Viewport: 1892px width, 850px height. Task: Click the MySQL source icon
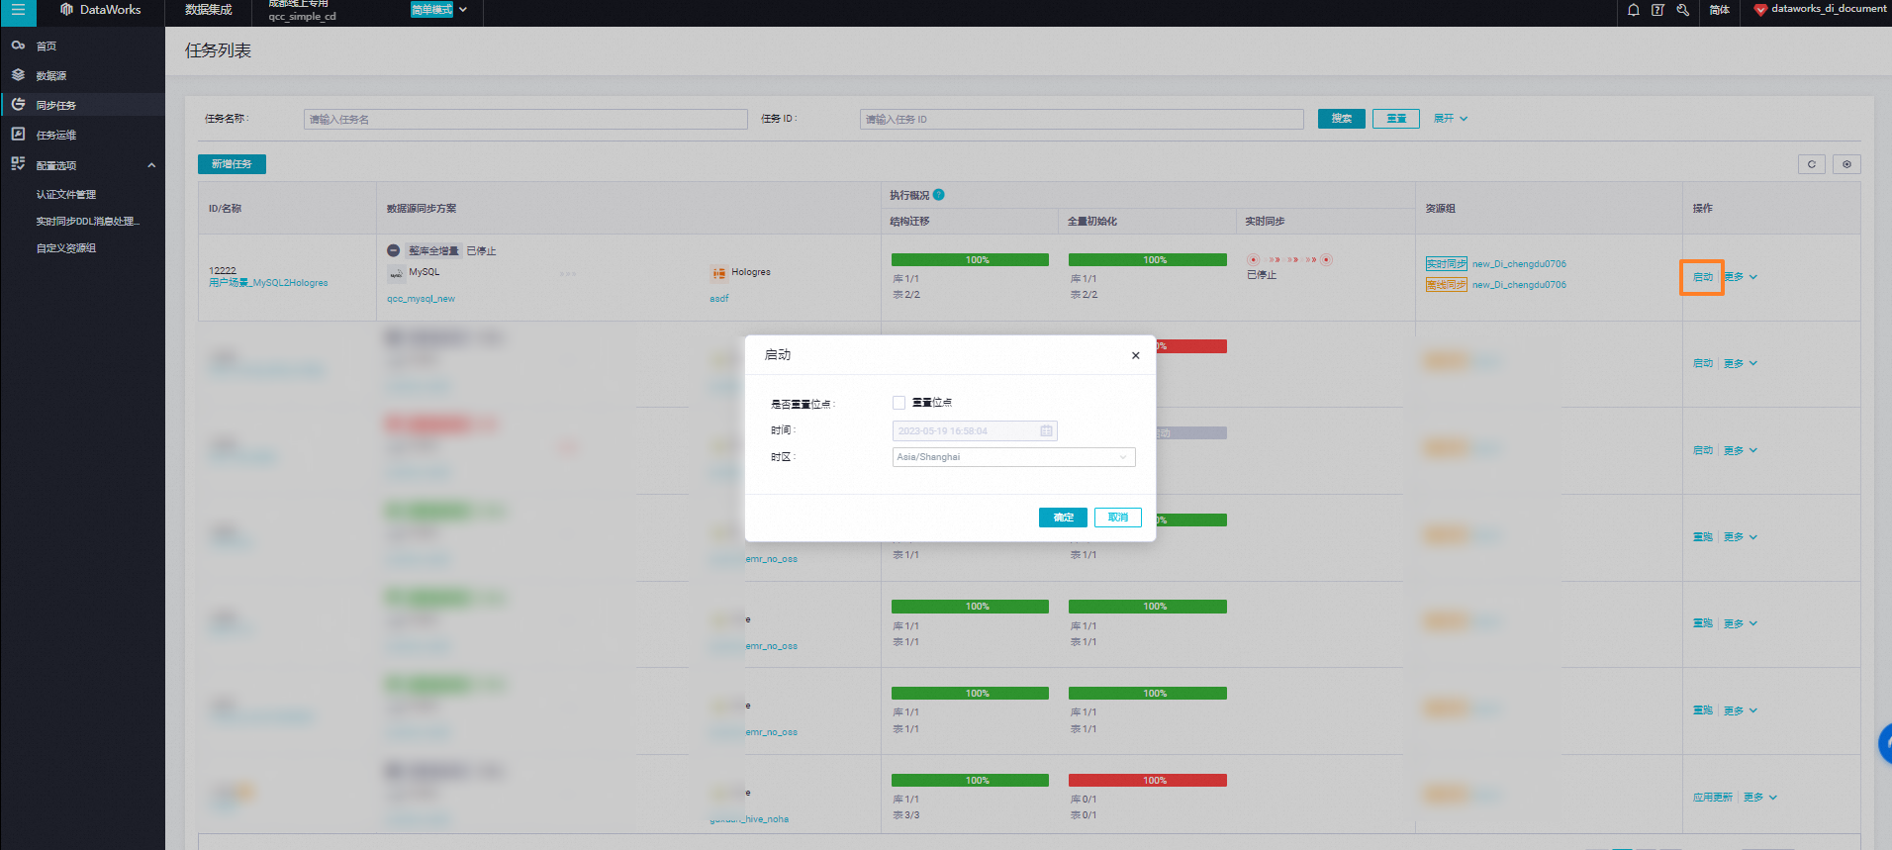coord(395,273)
